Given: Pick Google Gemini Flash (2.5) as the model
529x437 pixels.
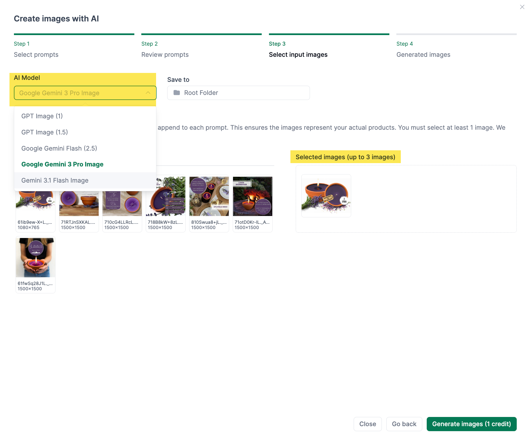Looking at the screenshot, I should [x=59, y=148].
